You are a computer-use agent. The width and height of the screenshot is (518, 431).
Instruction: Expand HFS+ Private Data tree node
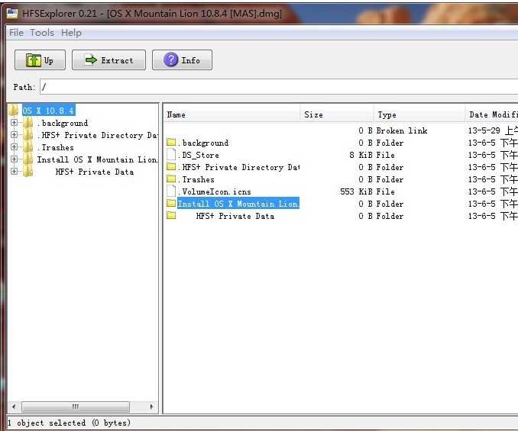tap(14, 172)
